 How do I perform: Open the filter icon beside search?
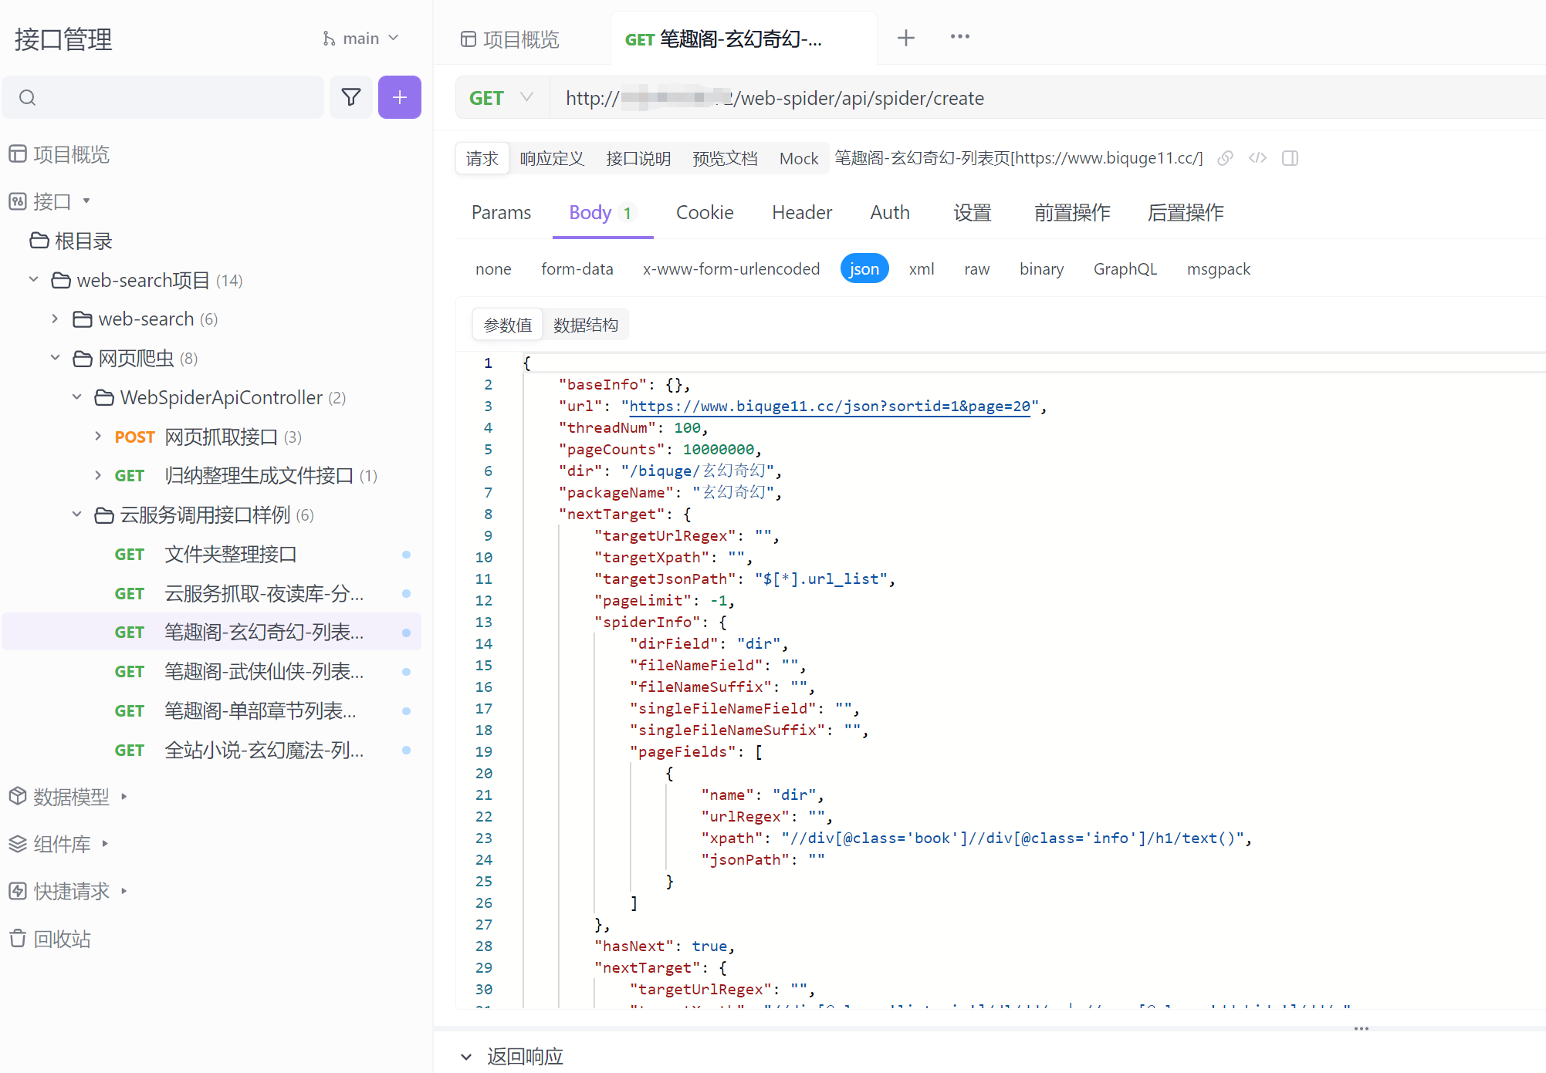pyautogui.click(x=351, y=97)
